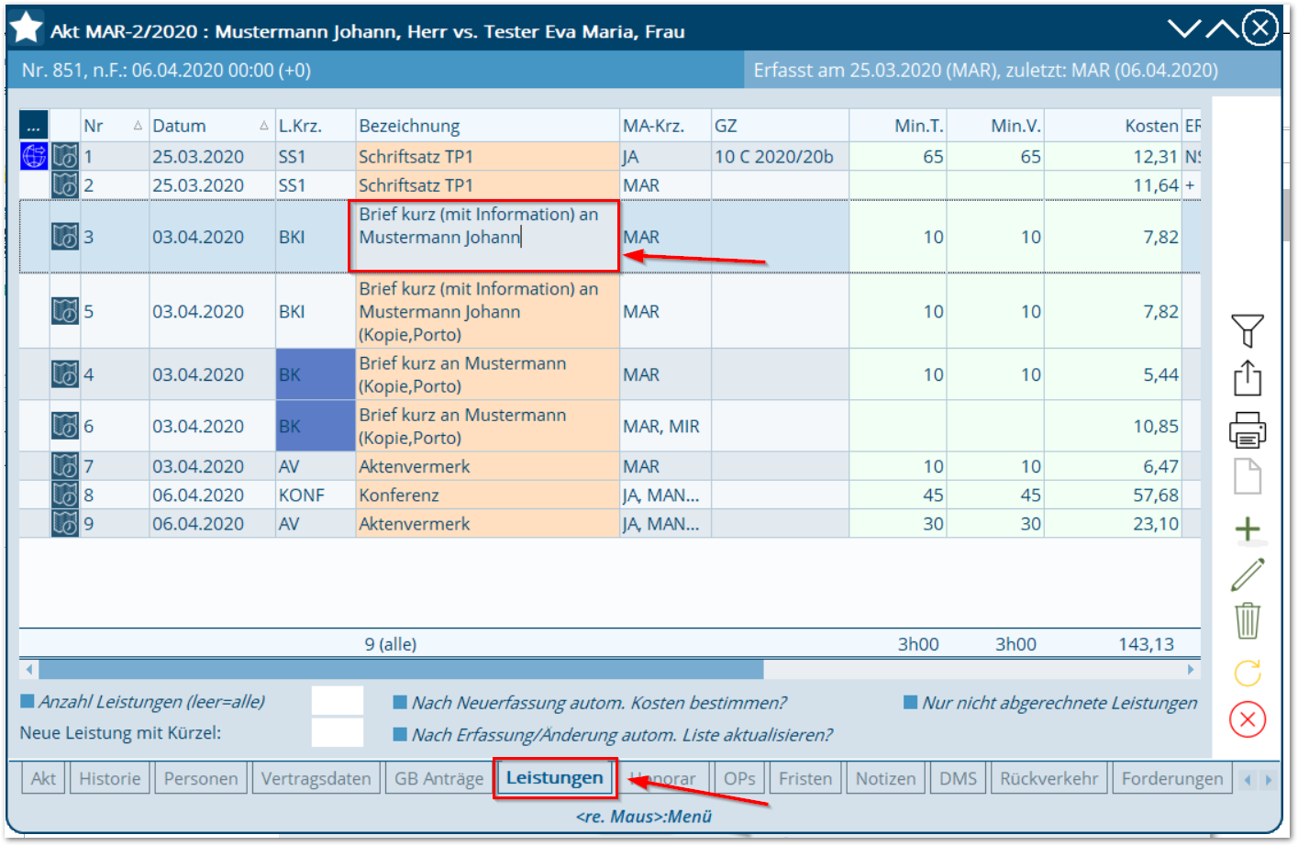Click the time-book icon of row 5
1298x846 pixels.
pos(65,311)
